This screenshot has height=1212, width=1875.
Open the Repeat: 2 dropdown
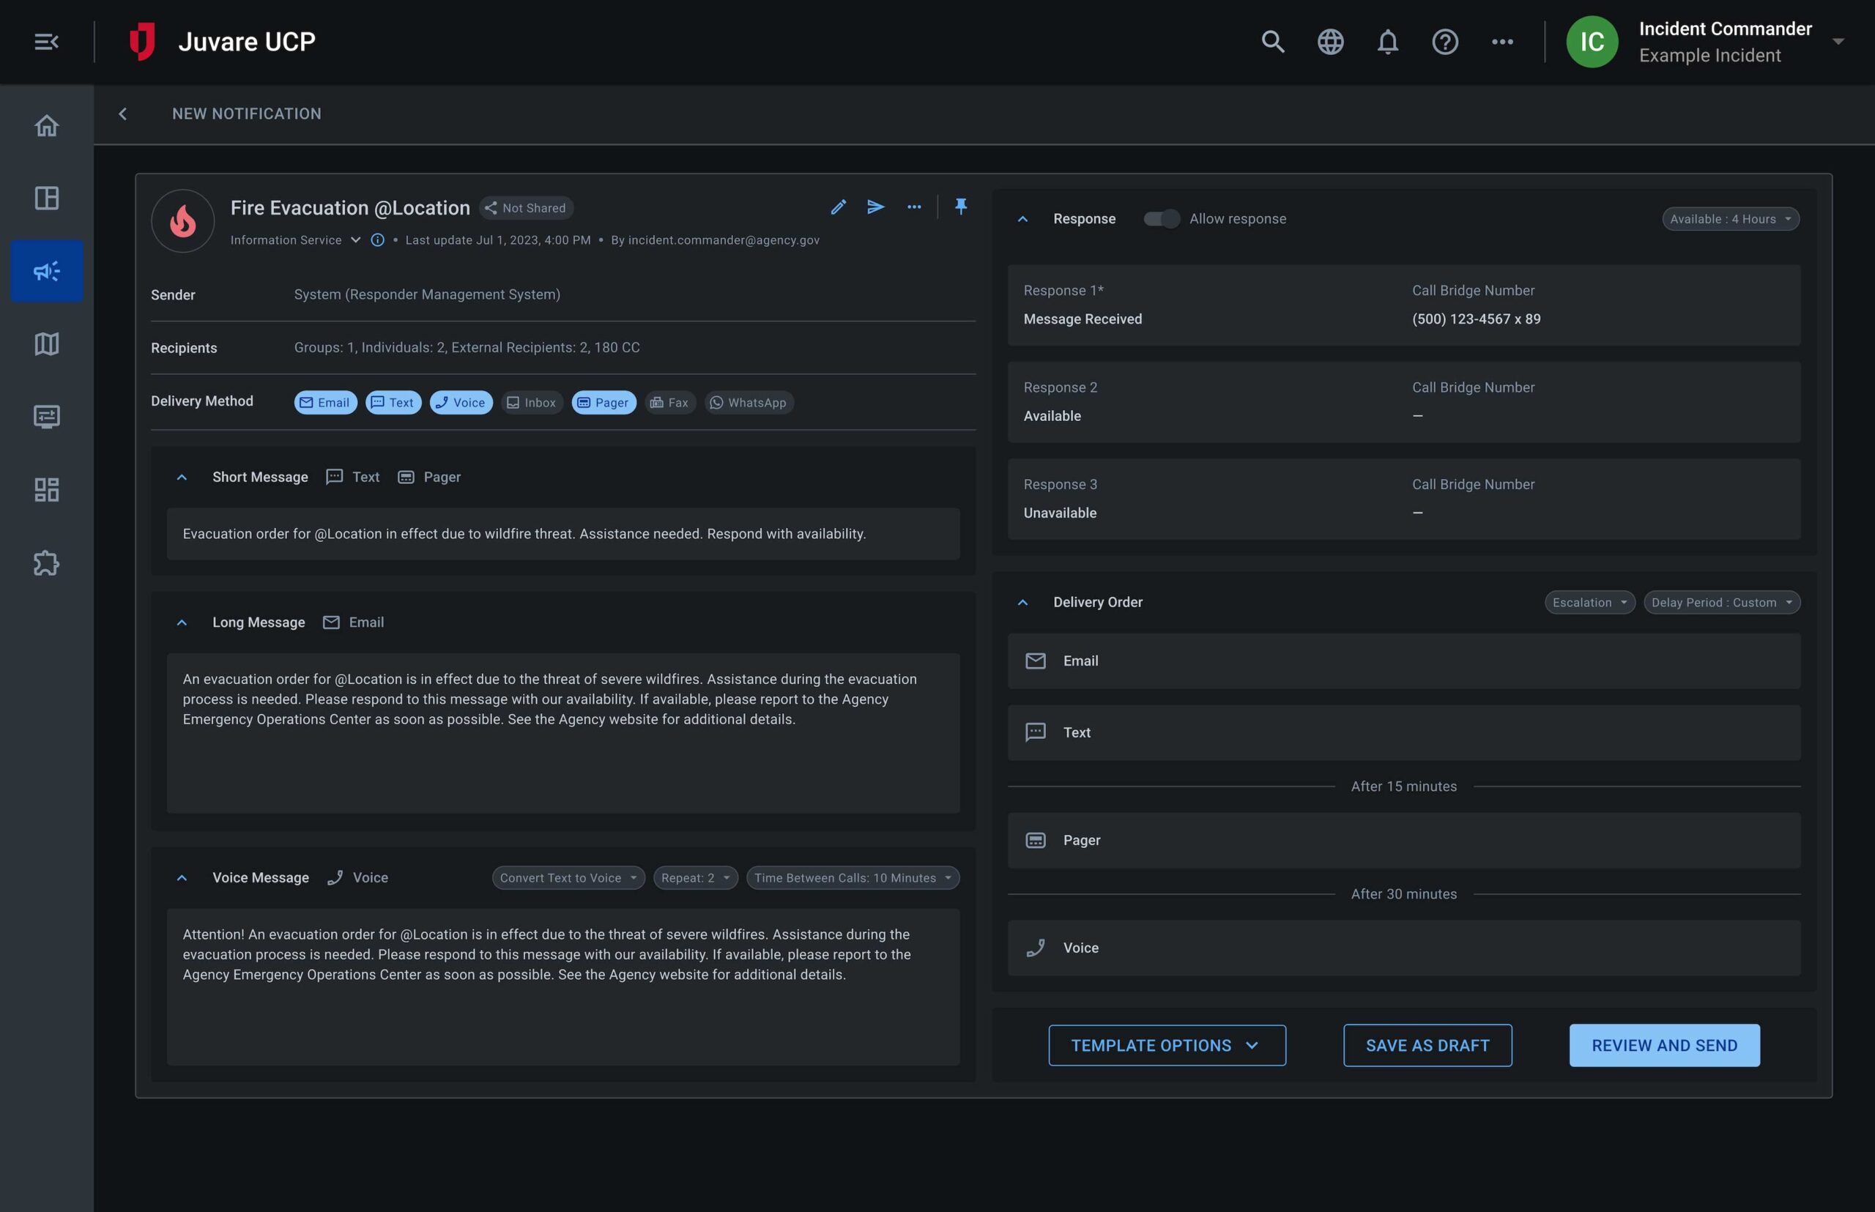(x=695, y=877)
